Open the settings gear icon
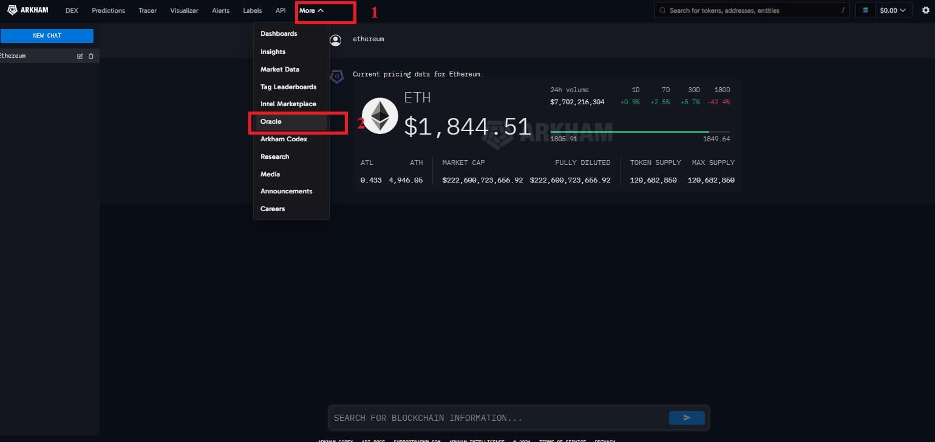 (x=925, y=10)
